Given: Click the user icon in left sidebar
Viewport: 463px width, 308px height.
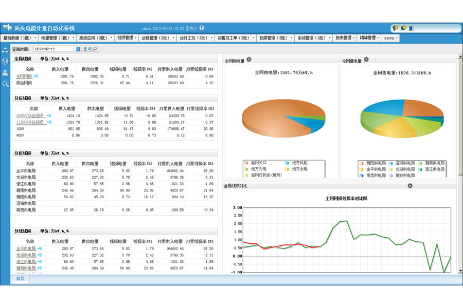Looking at the screenshot, I should (x=5, y=72).
